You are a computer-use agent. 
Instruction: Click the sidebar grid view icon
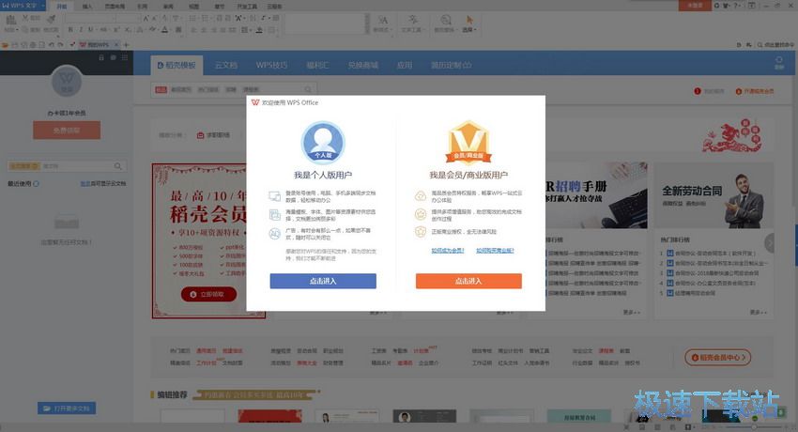124,57
